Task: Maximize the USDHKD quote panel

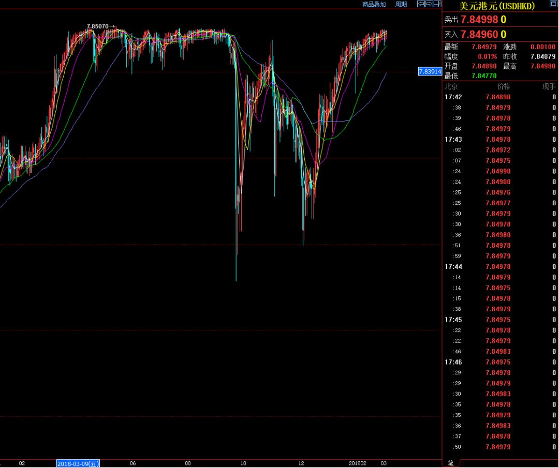Action: point(553,4)
